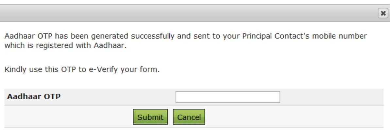The height and width of the screenshot is (136, 390).
Task: Dismiss the popup using the top-right X icon
Action: click(x=382, y=13)
